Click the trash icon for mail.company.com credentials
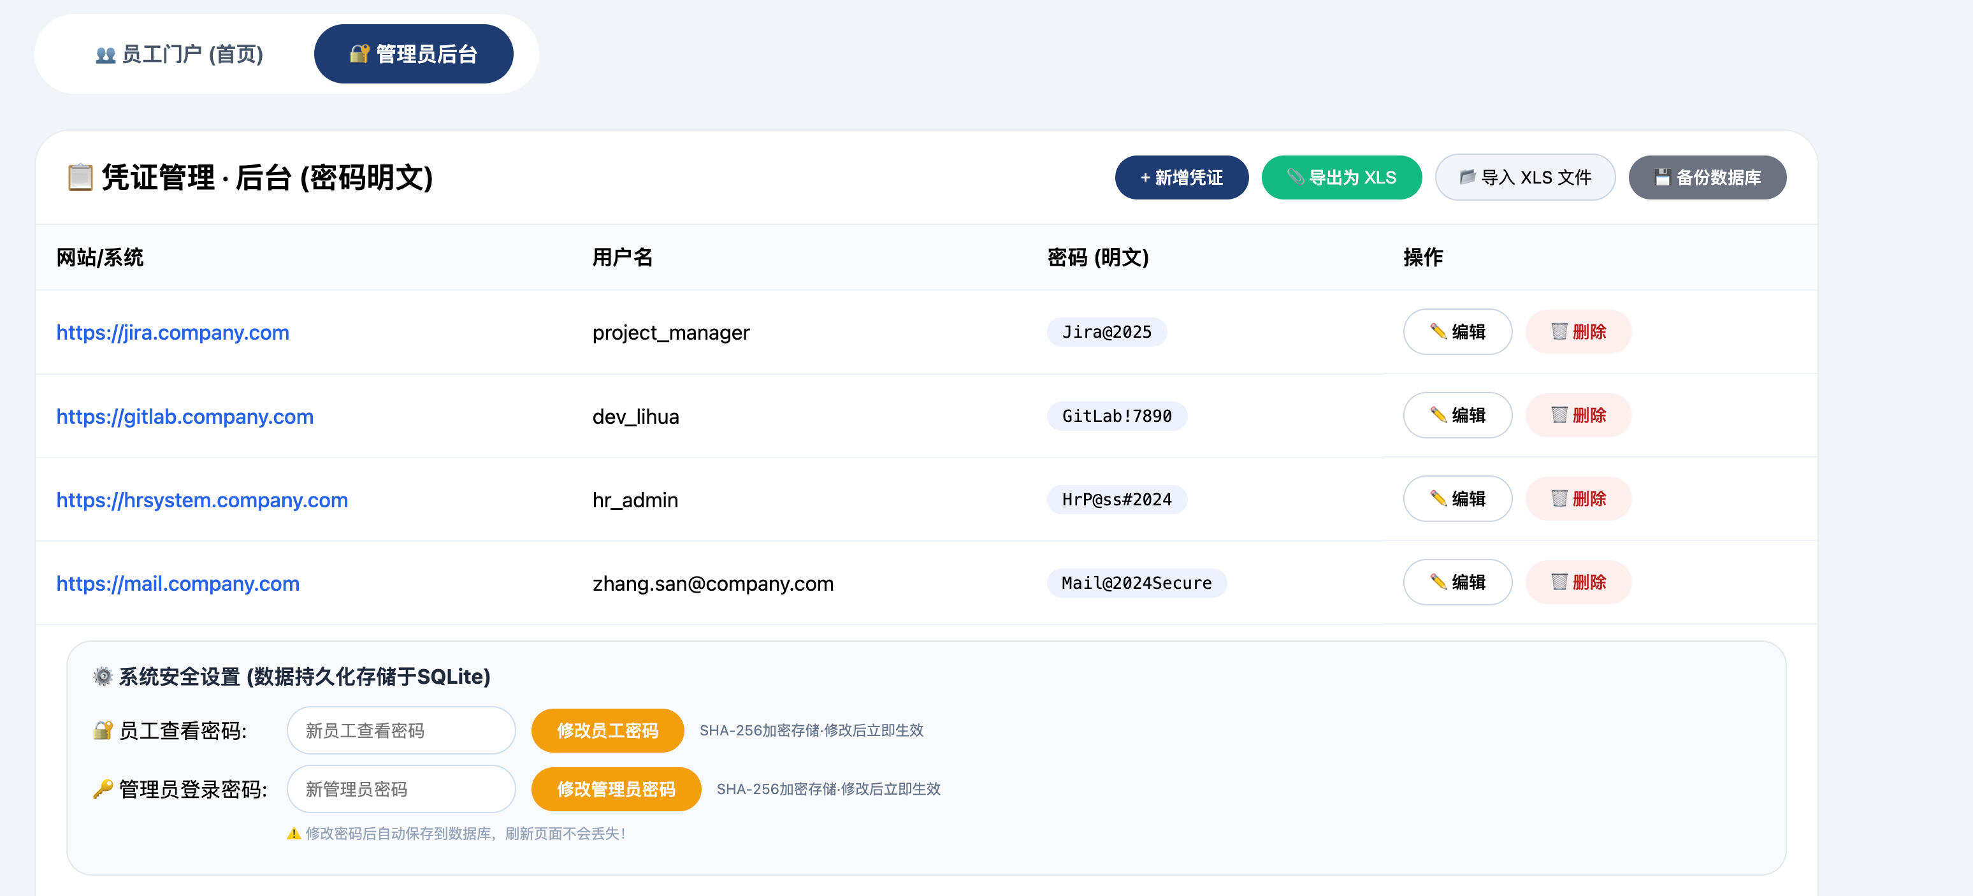The image size is (1973, 896). [1559, 582]
